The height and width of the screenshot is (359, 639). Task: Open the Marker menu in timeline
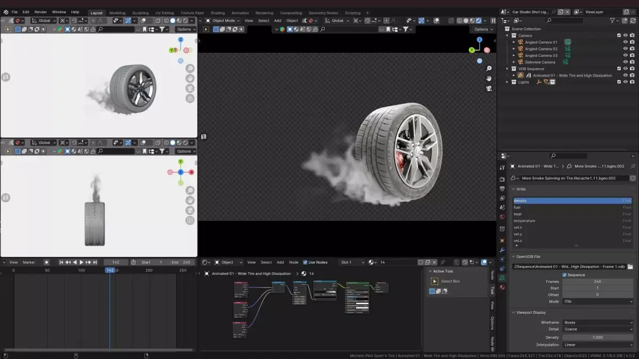pos(29,262)
